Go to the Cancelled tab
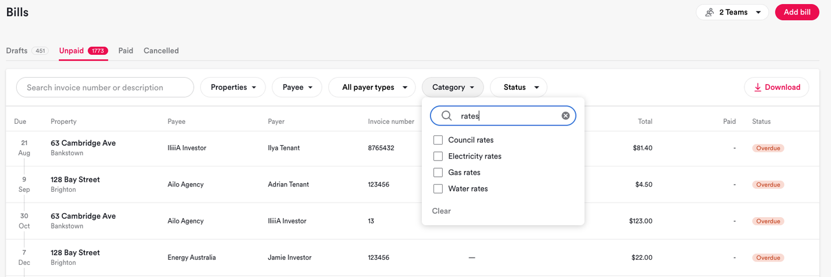This screenshot has width=831, height=277. [x=161, y=51]
